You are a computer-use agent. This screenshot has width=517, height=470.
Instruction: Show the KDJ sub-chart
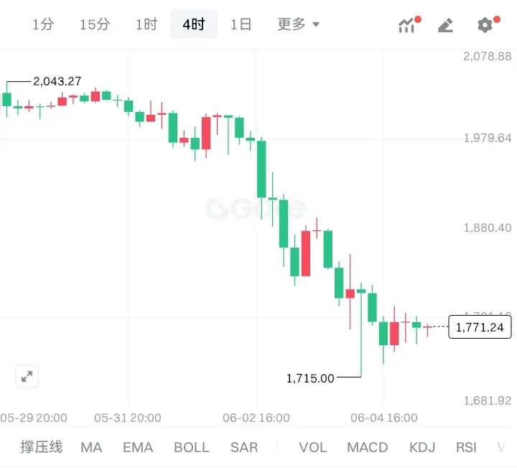point(422,447)
